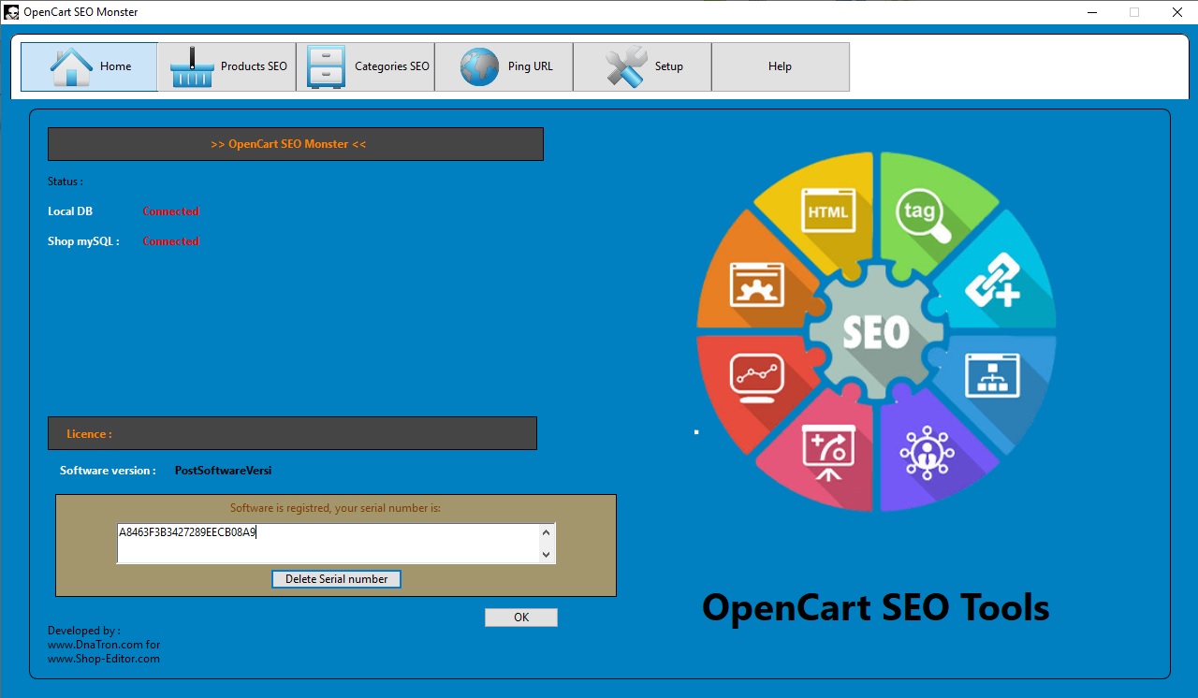Click the Shop mySQL Connected status
Image resolution: width=1198 pixels, height=698 pixels.
(170, 241)
